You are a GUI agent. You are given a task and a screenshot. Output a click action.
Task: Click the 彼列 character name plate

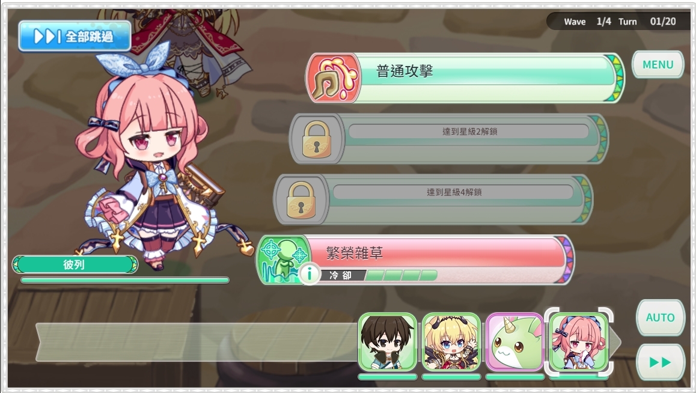pyautogui.click(x=75, y=265)
